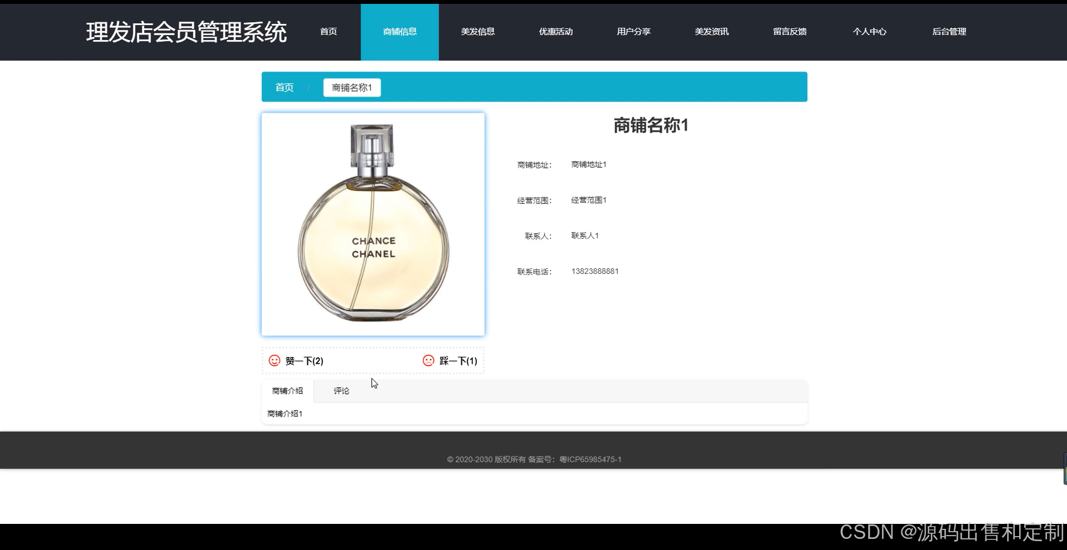Click the red frowning dislike icon
Screen dimensions: 1067x550
coord(428,361)
